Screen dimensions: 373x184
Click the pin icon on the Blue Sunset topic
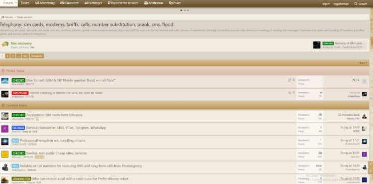294,80
